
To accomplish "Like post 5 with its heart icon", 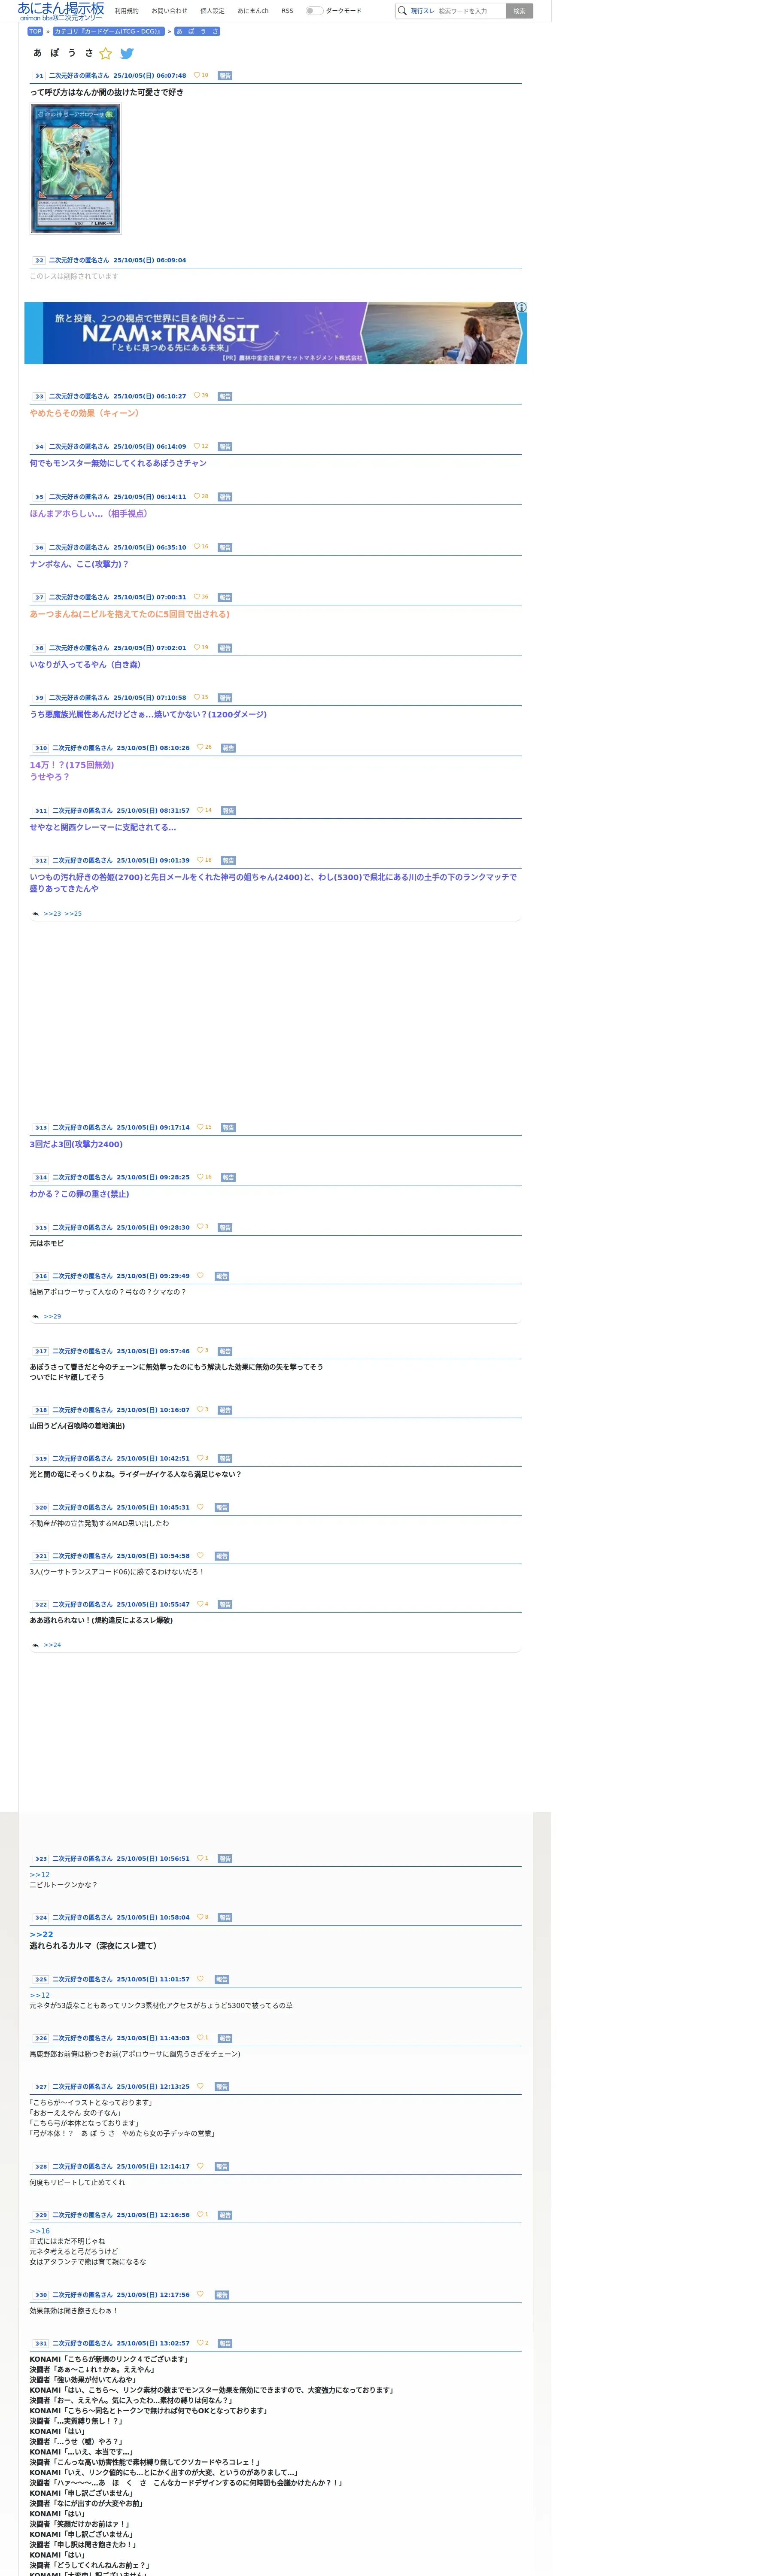I will [x=197, y=496].
